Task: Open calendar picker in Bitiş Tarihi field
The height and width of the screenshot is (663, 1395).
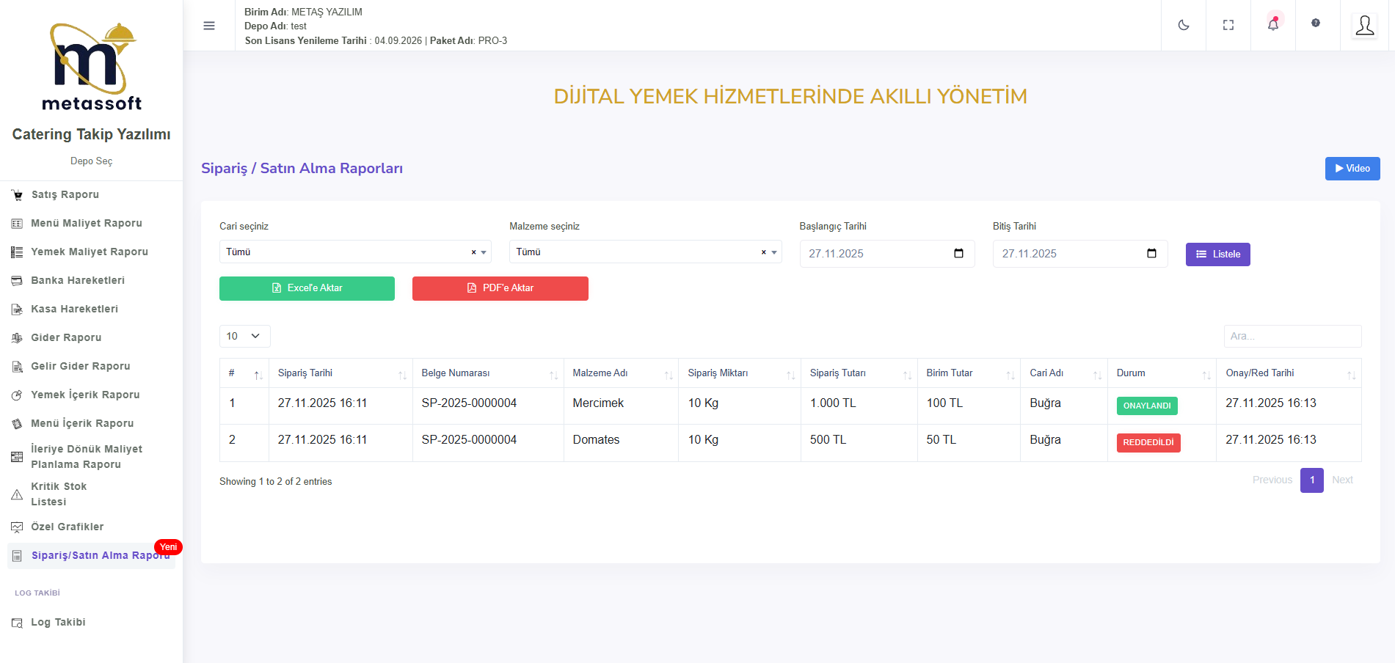Action: click(x=1151, y=254)
